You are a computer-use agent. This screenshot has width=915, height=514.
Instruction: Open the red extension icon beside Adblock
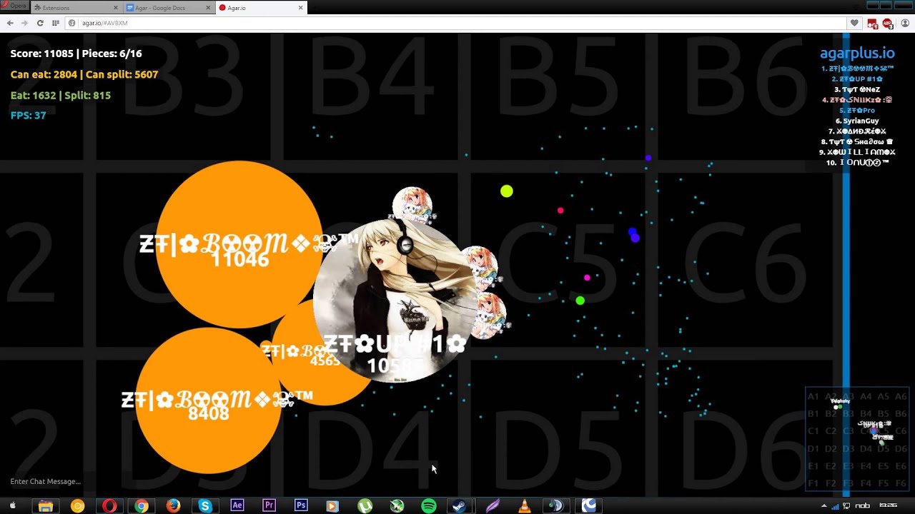873,23
